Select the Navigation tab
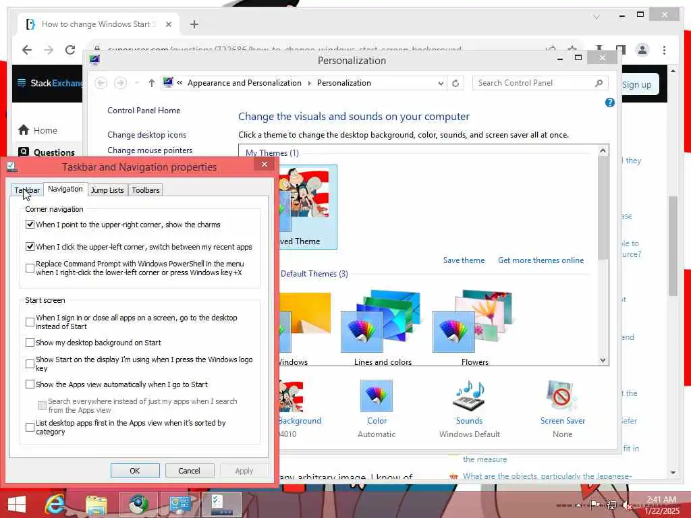This screenshot has width=691, height=518. tap(65, 189)
